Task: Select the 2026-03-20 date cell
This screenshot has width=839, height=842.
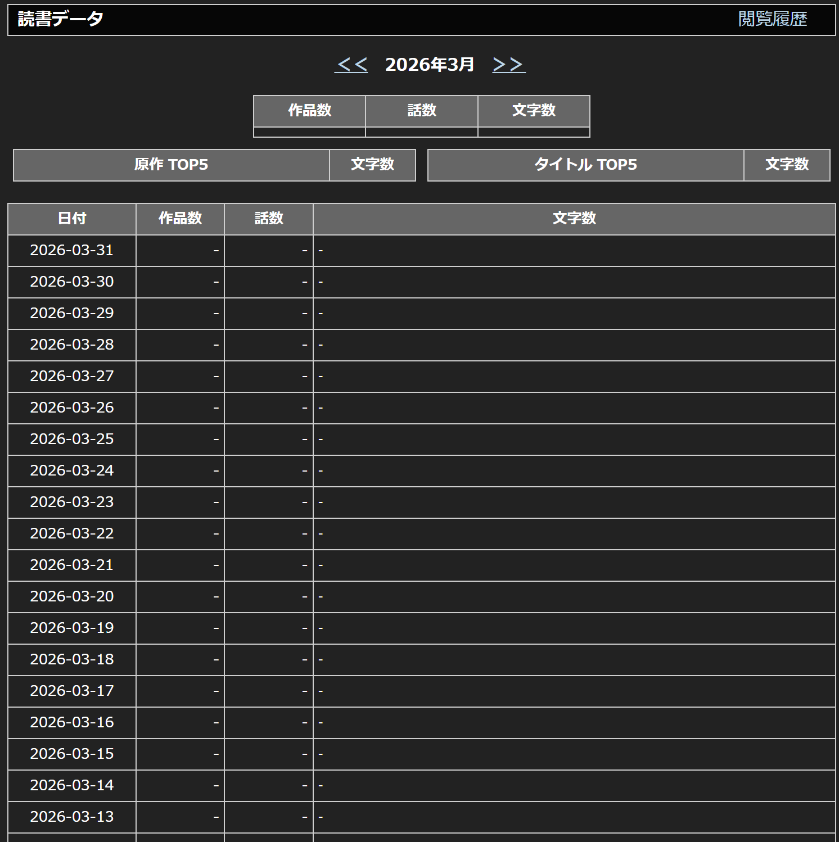Action: (72, 596)
